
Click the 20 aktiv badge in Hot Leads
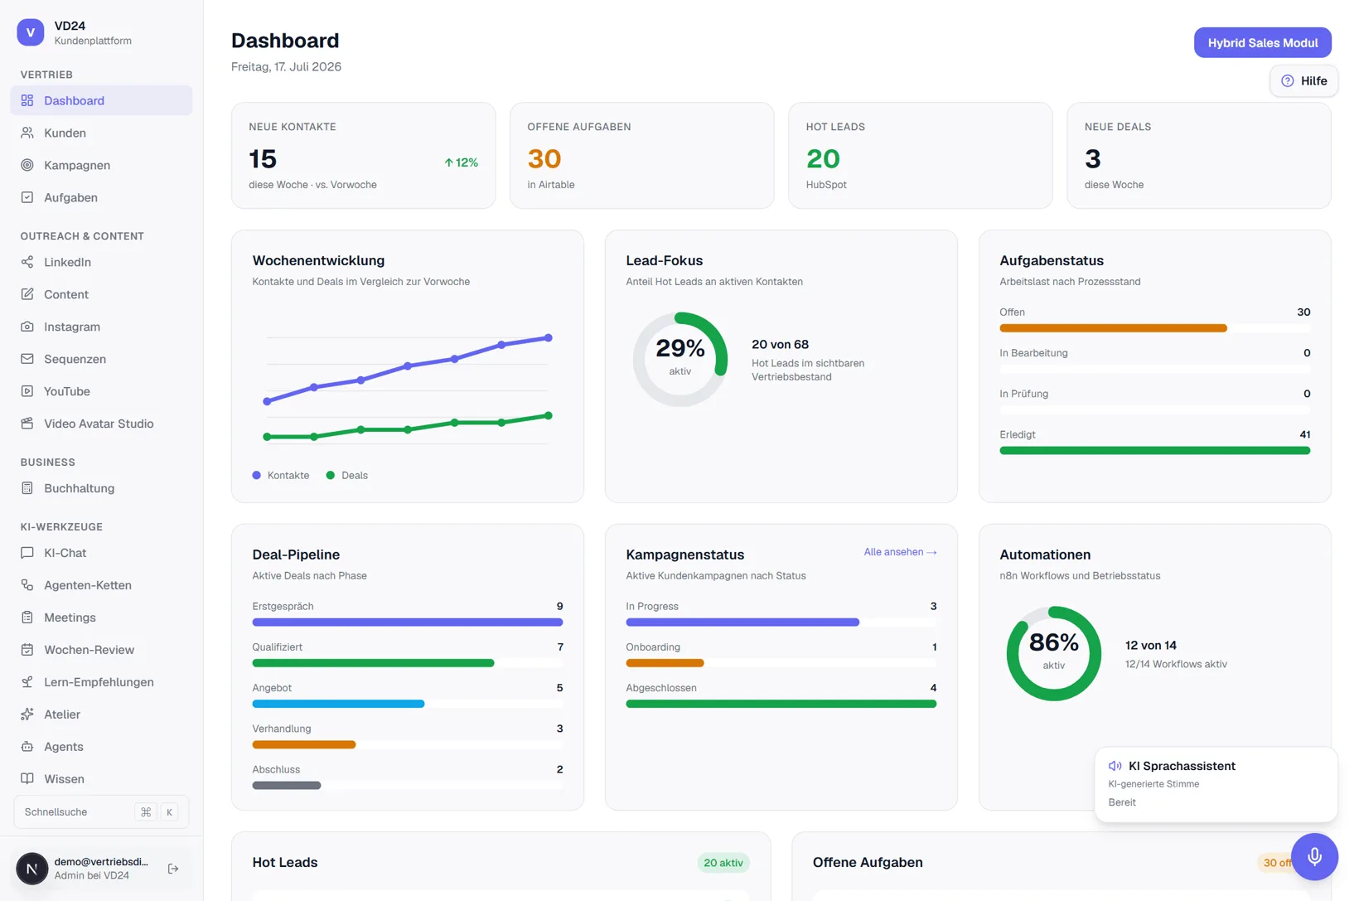pyautogui.click(x=723, y=863)
